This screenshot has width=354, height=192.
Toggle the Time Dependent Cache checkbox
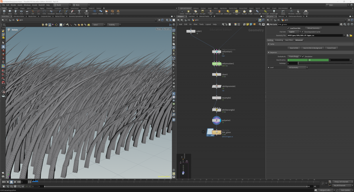(302, 32)
